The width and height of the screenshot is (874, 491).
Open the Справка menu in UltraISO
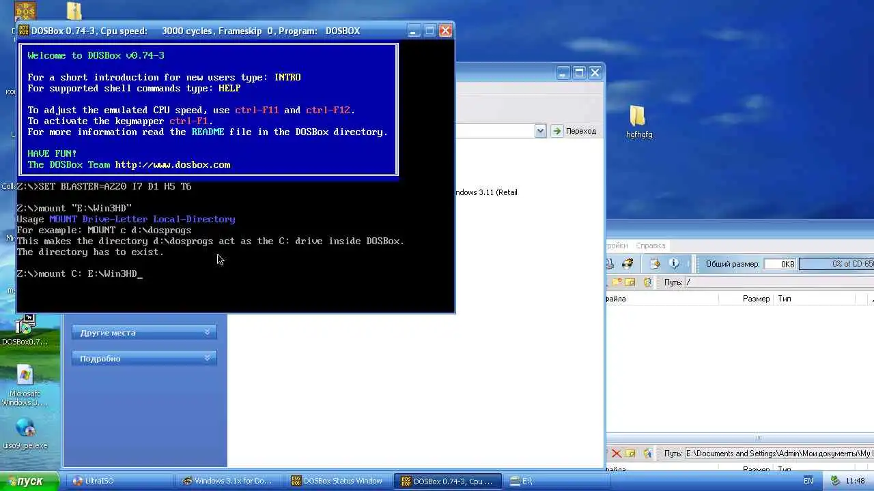[650, 245]
